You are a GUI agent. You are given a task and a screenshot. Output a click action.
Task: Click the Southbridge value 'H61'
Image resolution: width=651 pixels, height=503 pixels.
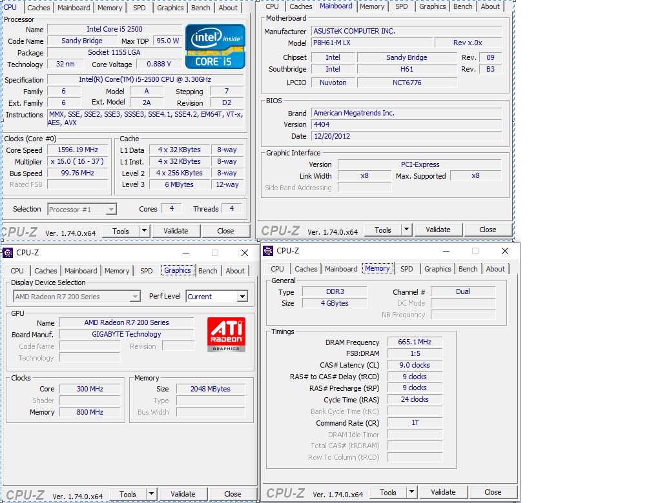(x=407, y=69)
